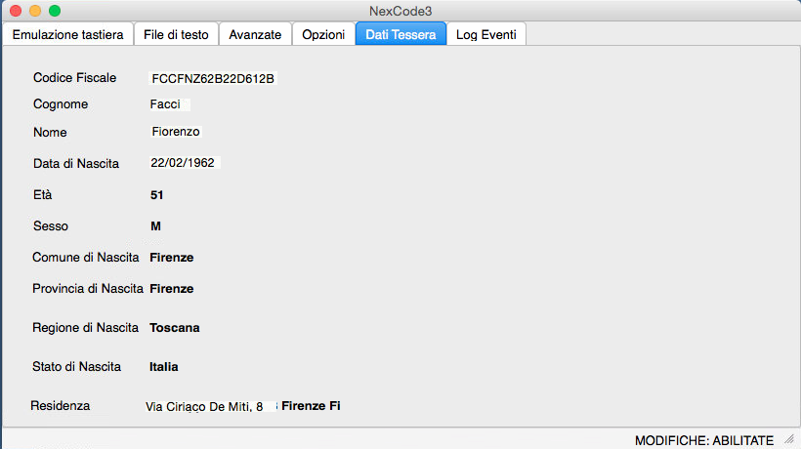Select the Avanzate tab
The image size is (801, 449).
pos(255,34)
